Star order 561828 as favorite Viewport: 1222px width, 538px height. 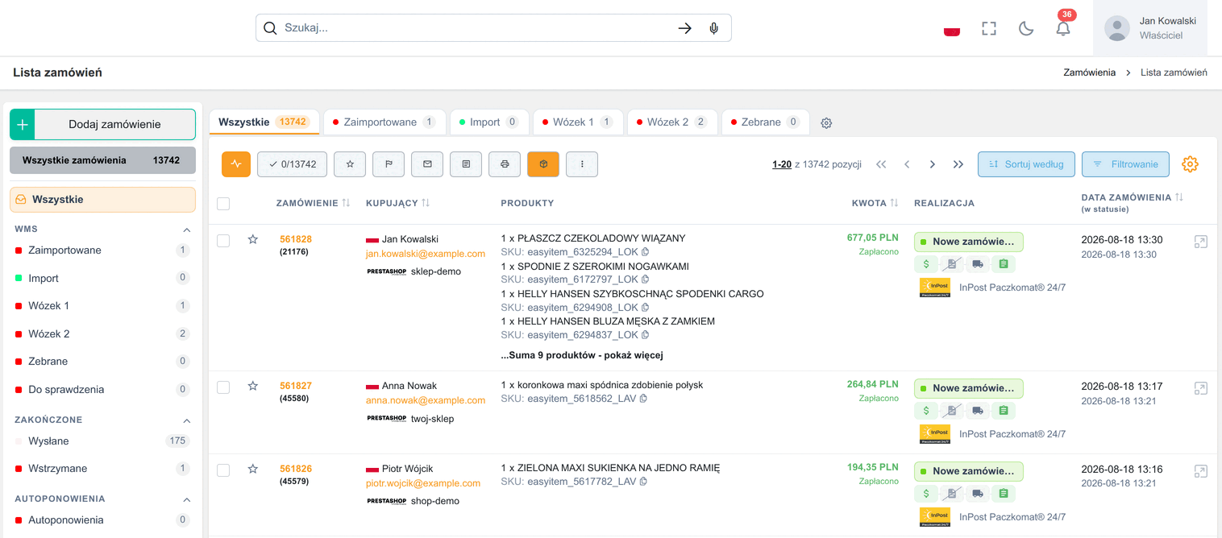click(253, 239)
